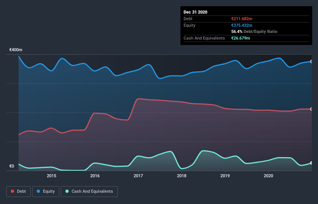Click the €375.432m equity value

(x=242, y=25)
